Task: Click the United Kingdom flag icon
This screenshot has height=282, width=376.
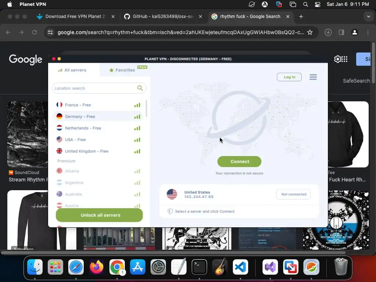Action: pos(59,151)
